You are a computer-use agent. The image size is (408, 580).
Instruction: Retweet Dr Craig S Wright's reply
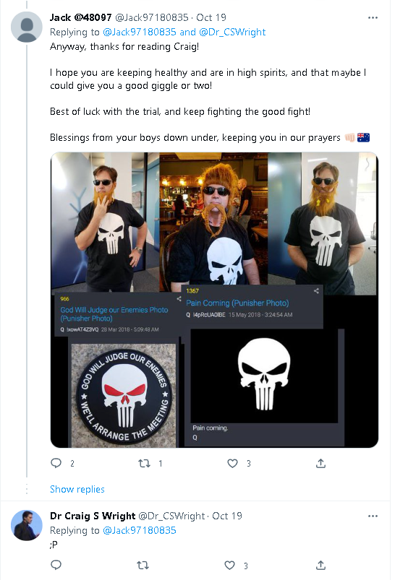(x=143, y=565)
